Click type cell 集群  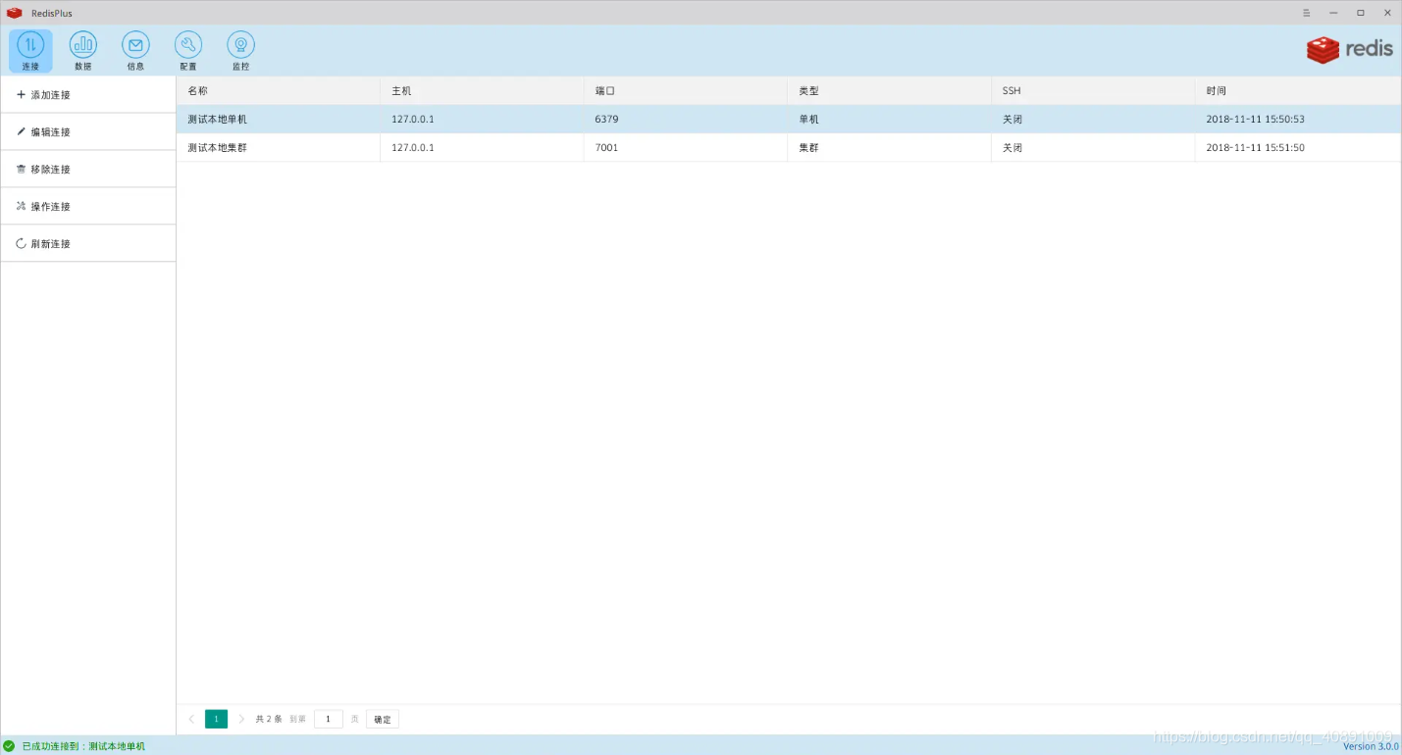[x=808, y=147]
